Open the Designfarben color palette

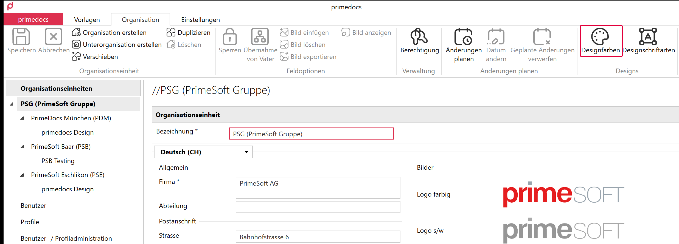(601, 41)
